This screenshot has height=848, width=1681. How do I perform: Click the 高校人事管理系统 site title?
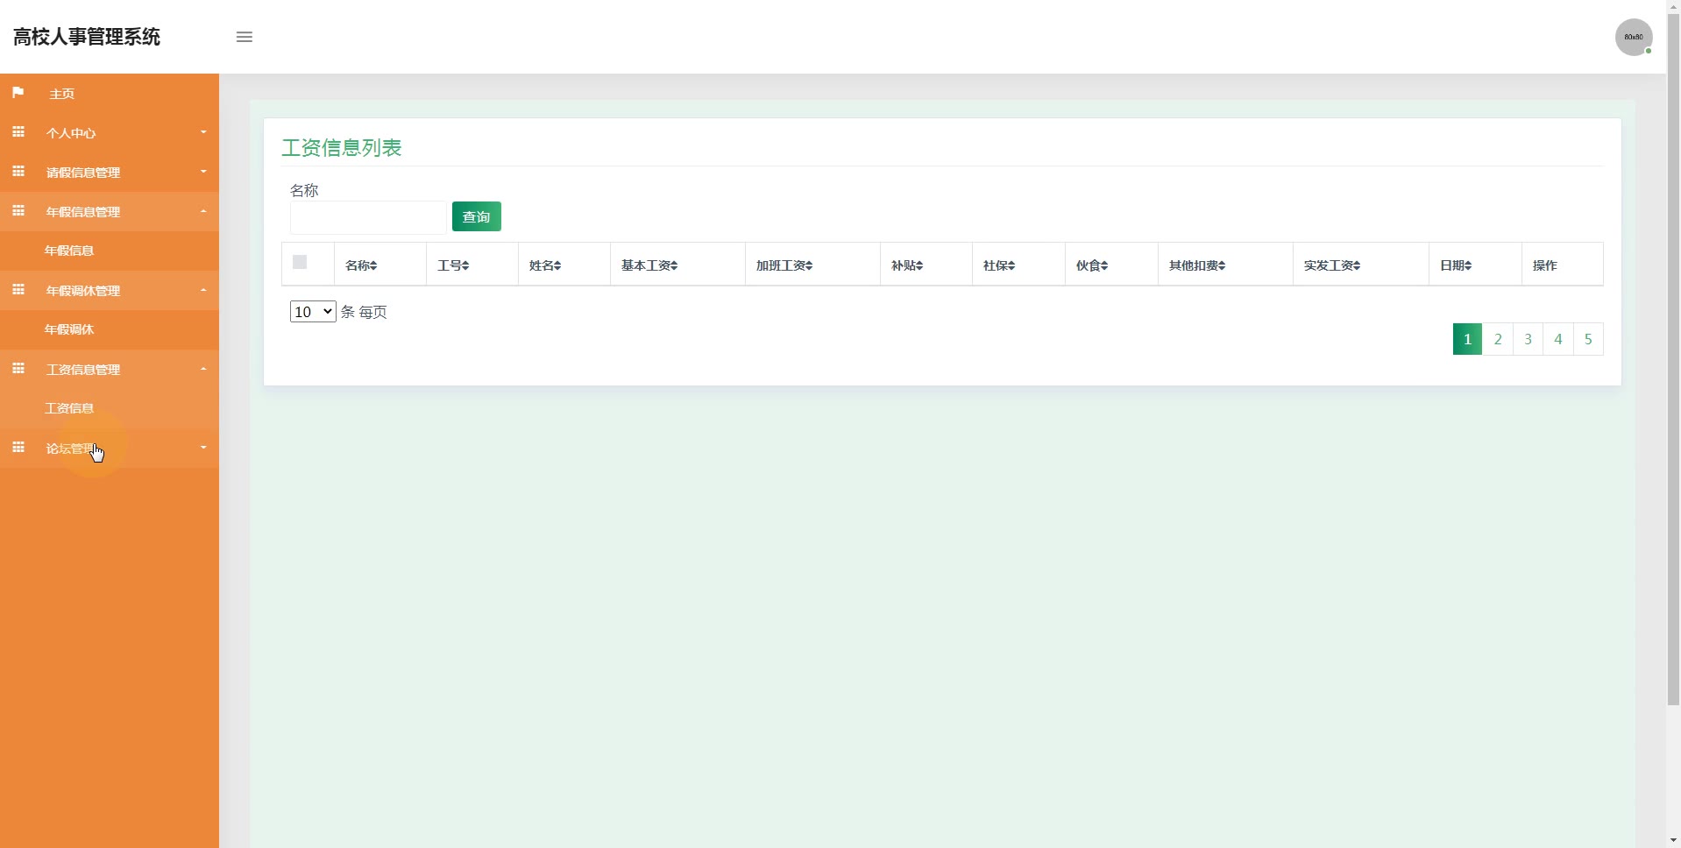point(87,37)
